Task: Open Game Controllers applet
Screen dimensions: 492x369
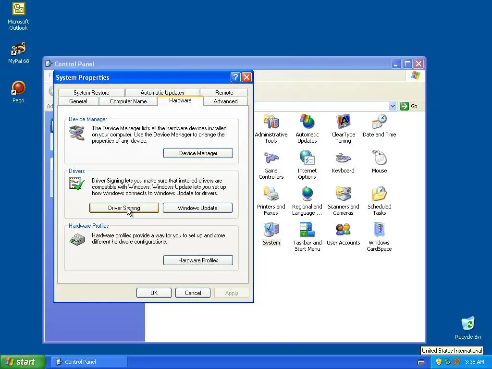Action: click(271, 165)
